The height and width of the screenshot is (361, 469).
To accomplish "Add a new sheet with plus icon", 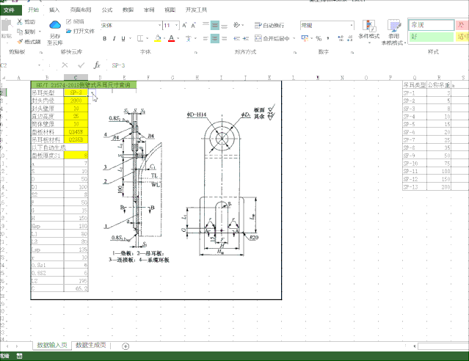I will pyautogui.click(x=126, y=346).
